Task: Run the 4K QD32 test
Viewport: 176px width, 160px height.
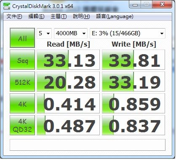Action: tap(22, 125)
